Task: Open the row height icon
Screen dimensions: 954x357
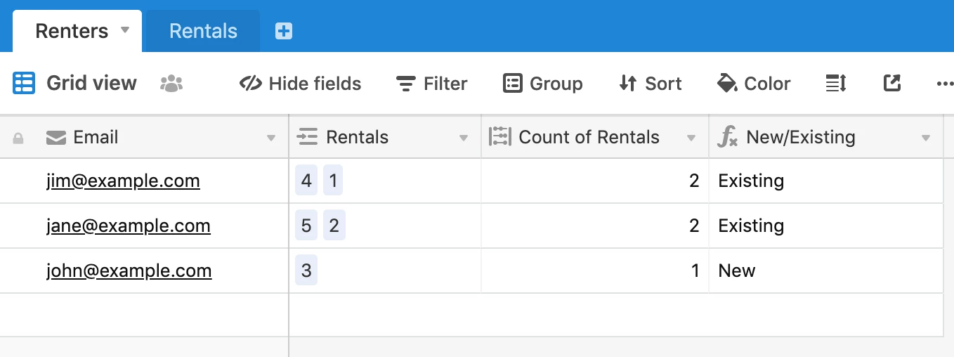Action: pyautogui.click(x=836, y=84)
